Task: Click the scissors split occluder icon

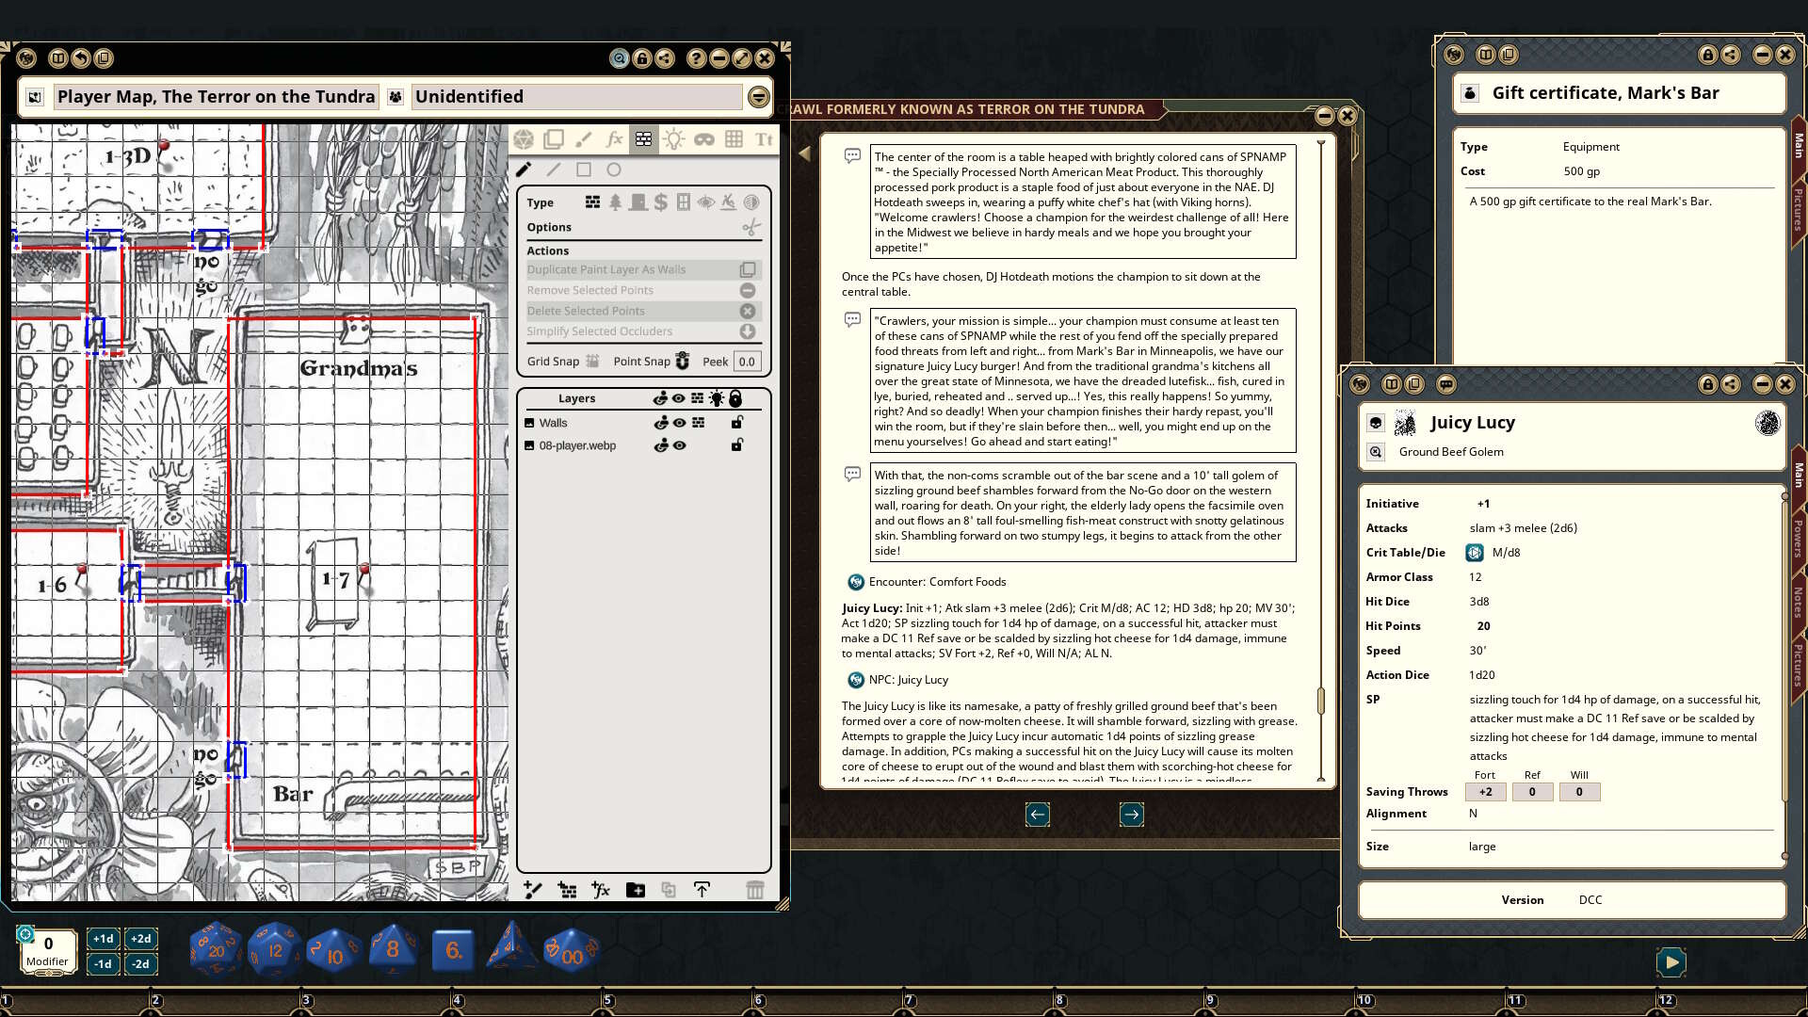Action: click(x=751, y=229)
